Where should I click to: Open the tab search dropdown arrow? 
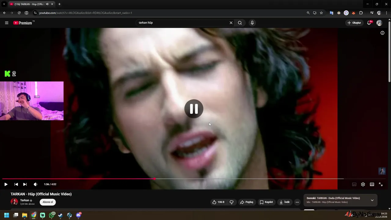point(4,4)
